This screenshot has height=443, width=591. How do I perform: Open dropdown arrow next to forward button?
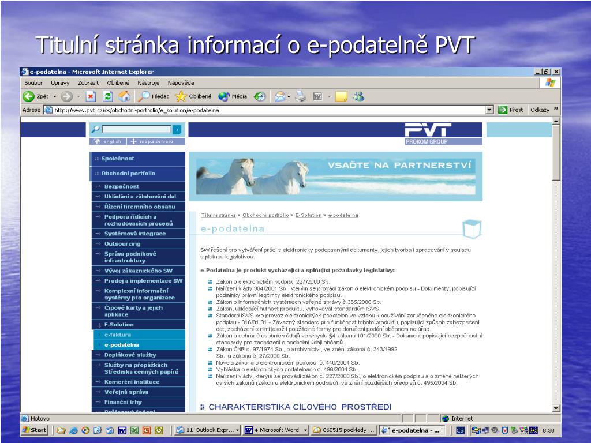78,96
